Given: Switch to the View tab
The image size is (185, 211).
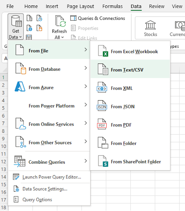Looking at the screenshot, I should [177, 6].
